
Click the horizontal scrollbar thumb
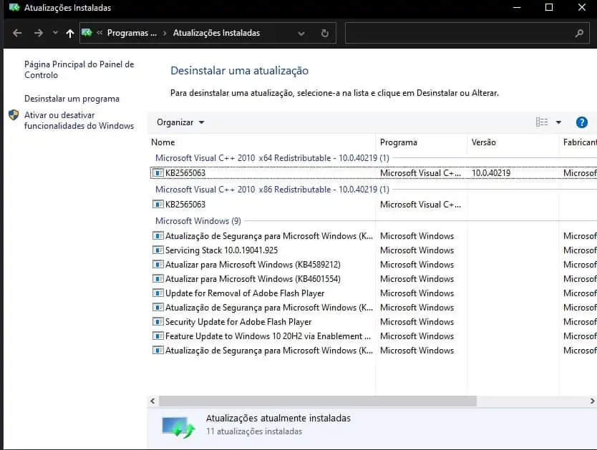coord(318,401)
